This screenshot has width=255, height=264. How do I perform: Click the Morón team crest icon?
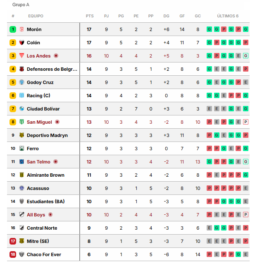pos(21,29)
